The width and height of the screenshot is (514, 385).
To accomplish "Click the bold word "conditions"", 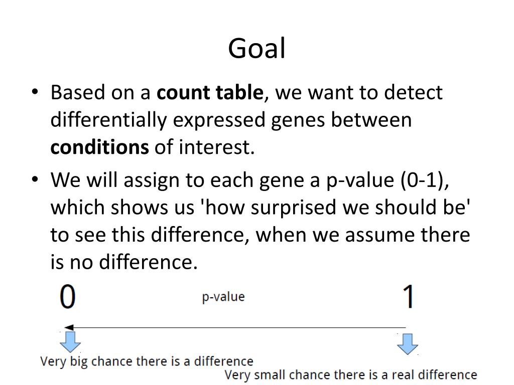I will point(99,147).
